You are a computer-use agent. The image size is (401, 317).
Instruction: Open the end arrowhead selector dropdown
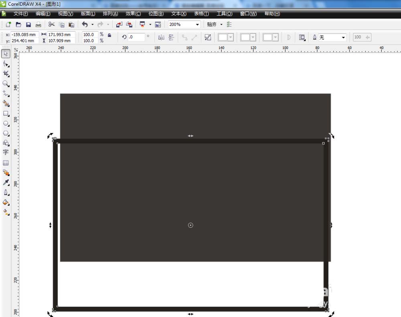point(275,37)
